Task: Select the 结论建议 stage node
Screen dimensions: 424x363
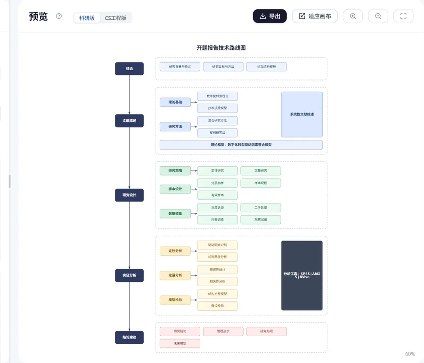Action: point(129,337)
